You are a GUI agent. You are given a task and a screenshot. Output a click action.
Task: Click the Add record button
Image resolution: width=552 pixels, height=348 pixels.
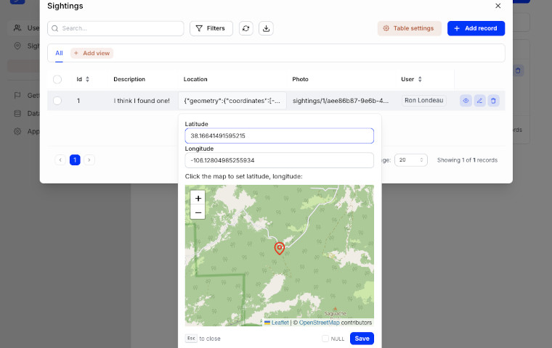click(x=476, y=28)
